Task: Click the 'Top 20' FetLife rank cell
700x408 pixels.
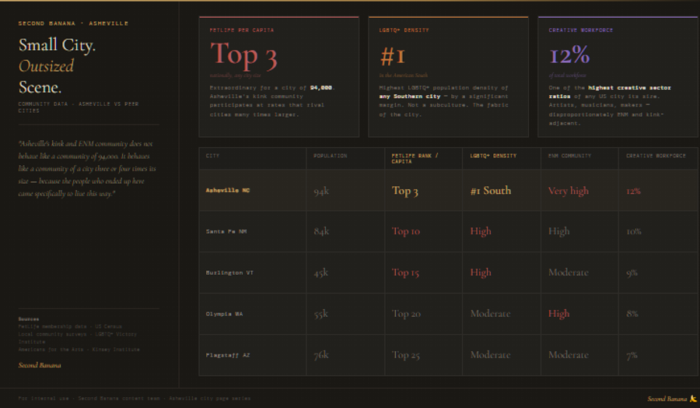Action: 406,314
